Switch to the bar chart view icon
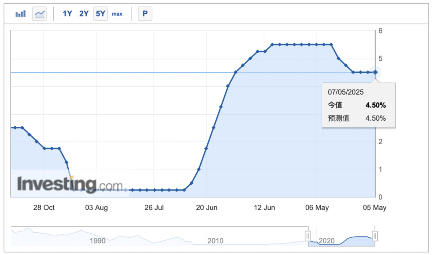 click(x=20, y=14)
